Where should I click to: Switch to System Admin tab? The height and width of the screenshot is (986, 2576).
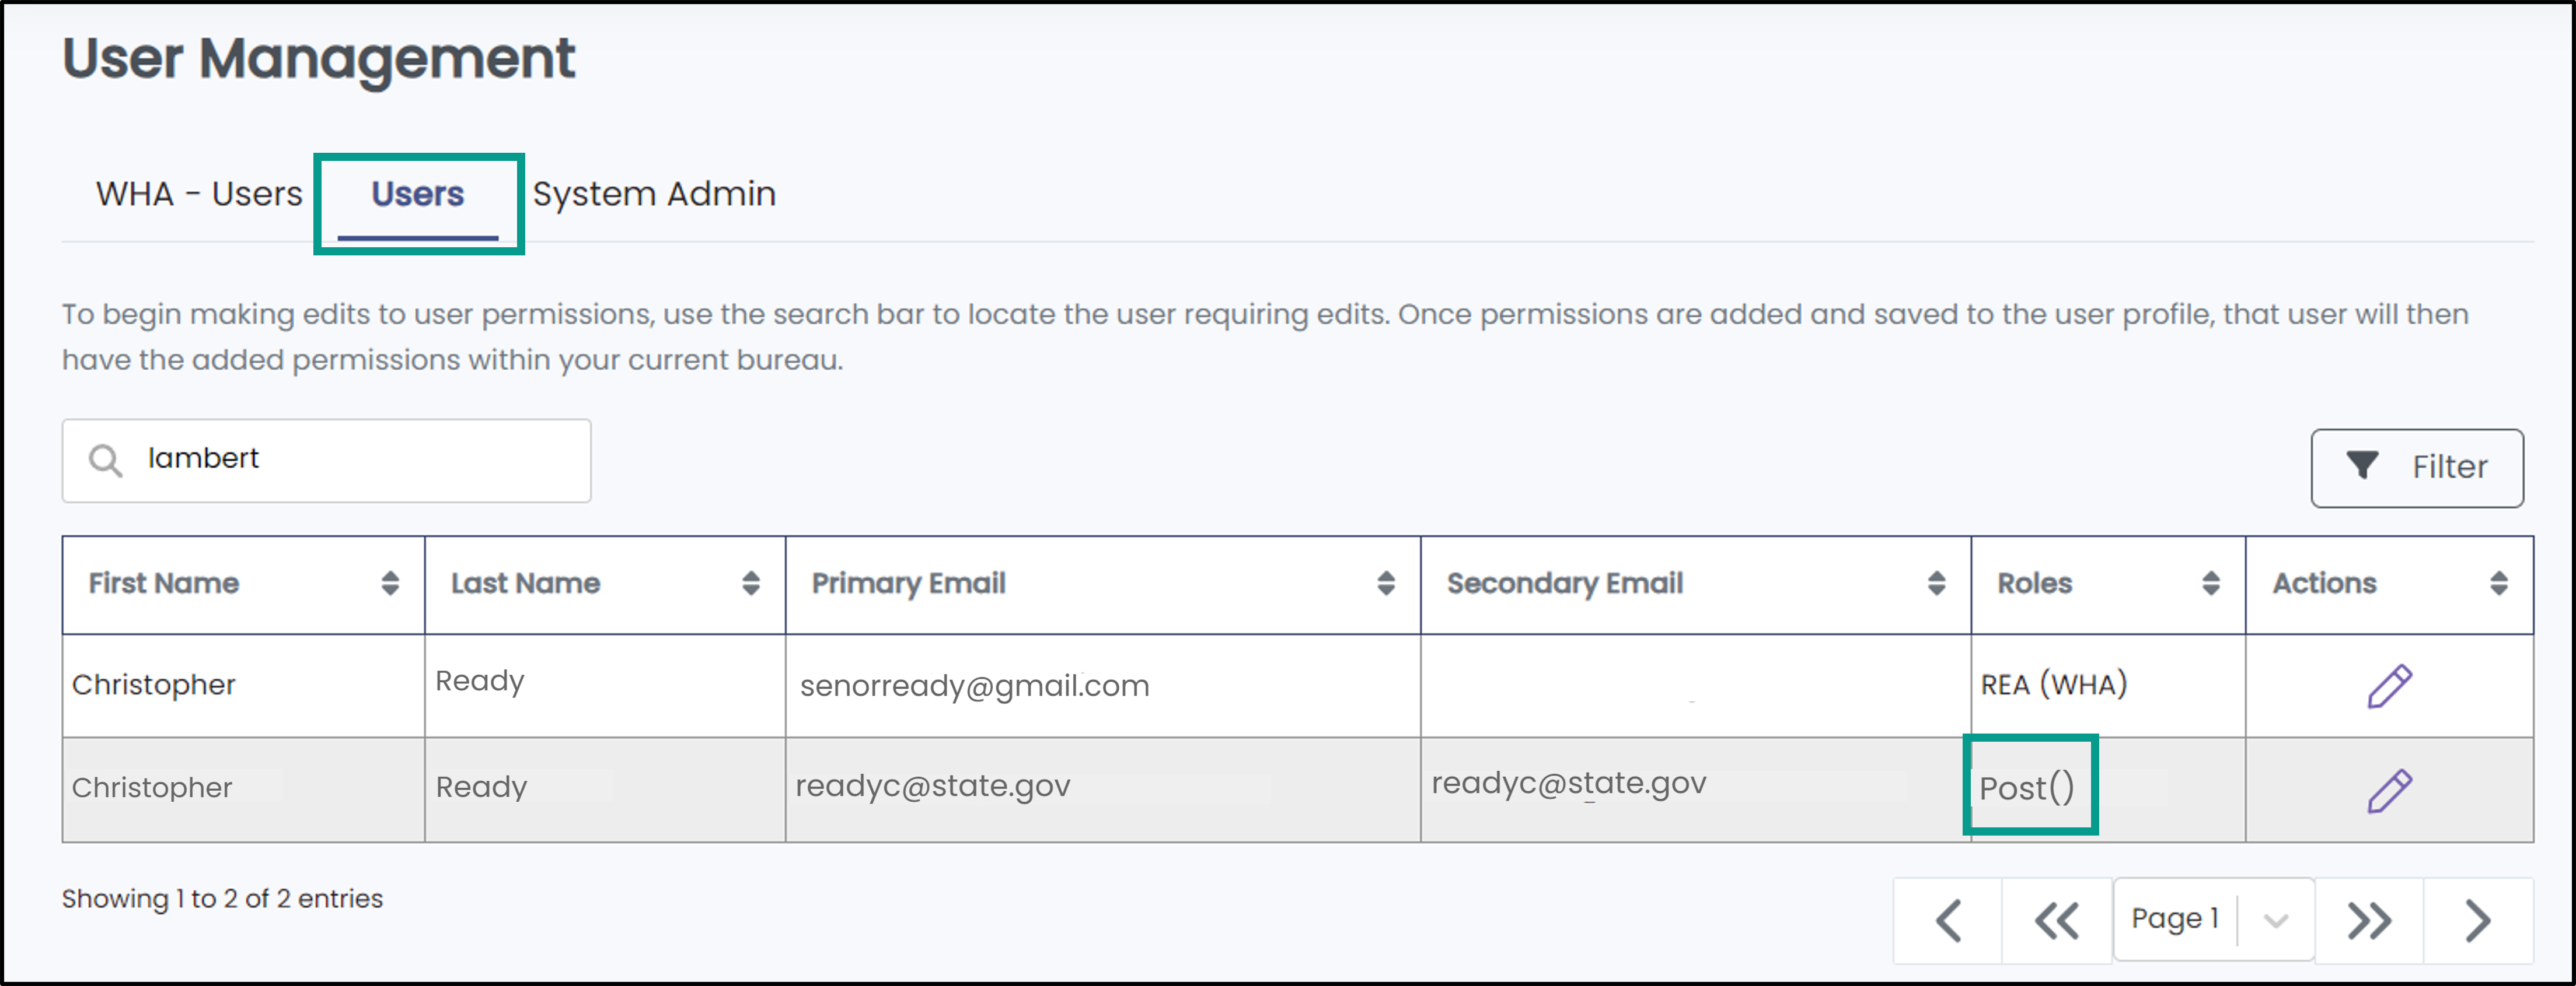(654, 194)
